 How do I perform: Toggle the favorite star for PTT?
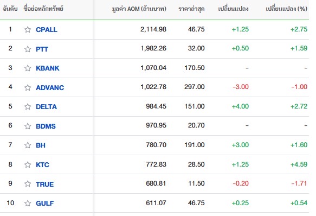point(28,49)
